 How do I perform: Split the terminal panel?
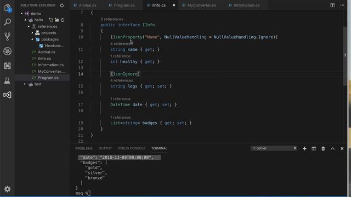pyautogui.click(x=314, y=148)
